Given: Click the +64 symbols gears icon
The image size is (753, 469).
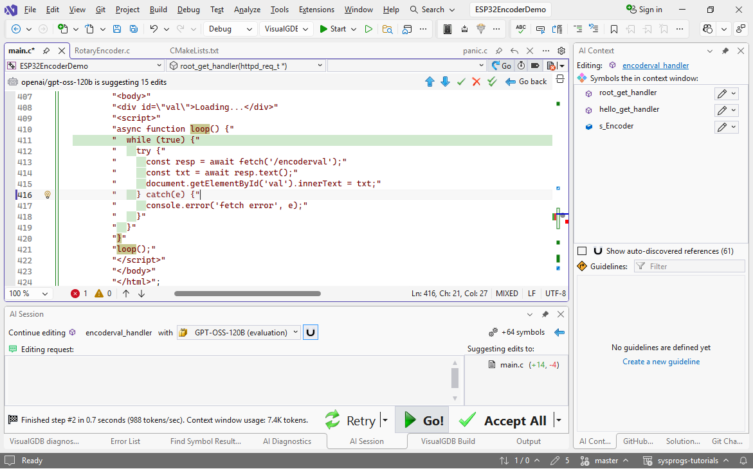Looking at the screenshot, I should (493, 333).
